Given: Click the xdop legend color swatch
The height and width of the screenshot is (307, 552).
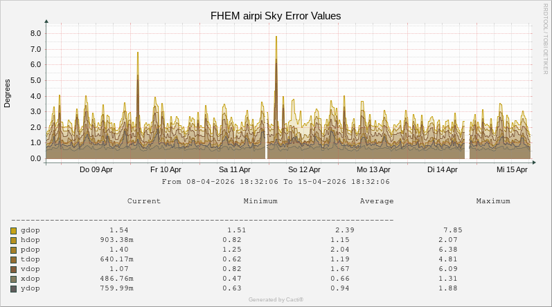Looking at the screenshot, I should [x=13, y=279].
